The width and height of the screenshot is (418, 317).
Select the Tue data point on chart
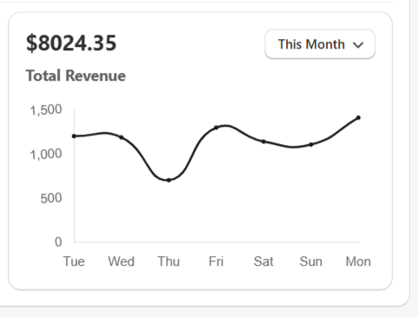click(x=74, y=135)
